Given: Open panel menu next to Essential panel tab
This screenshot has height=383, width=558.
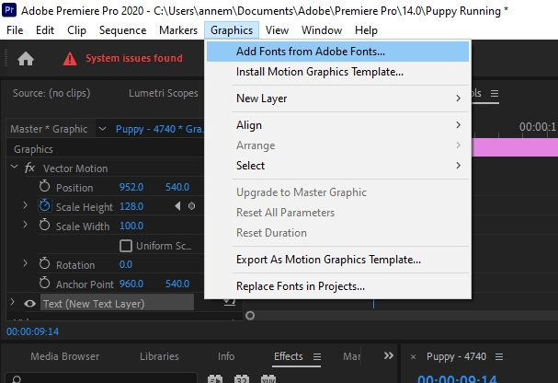Looking at the screenshot, I should tap(495, 93).
